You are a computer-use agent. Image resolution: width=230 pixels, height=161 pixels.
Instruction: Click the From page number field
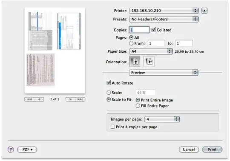coord(156,43)
